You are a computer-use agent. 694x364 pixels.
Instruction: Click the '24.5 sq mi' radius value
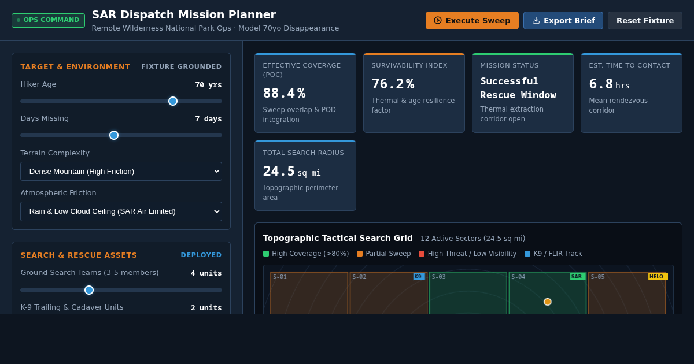291,172
